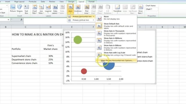
Task: Select Show Axis with Log Scale
Action: [x=116, y=54]
